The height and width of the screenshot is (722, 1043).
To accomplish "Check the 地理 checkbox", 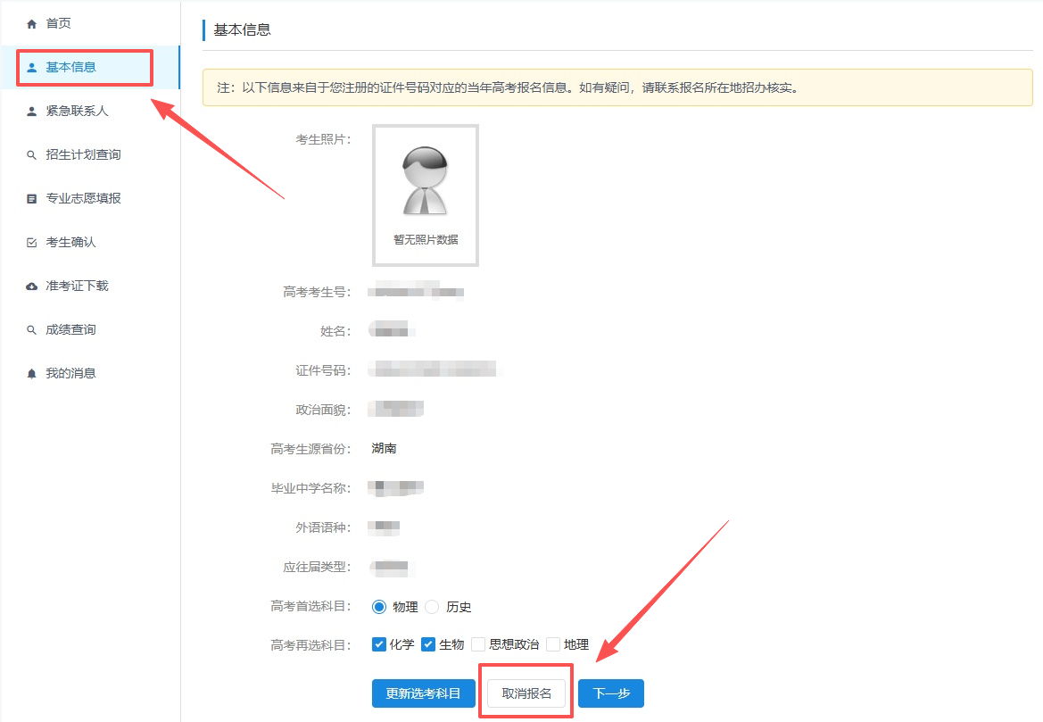I will tap(553, 644).
